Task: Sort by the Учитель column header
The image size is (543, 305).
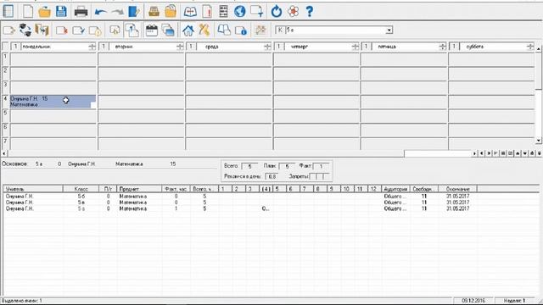Action: (x=33, y=189)
